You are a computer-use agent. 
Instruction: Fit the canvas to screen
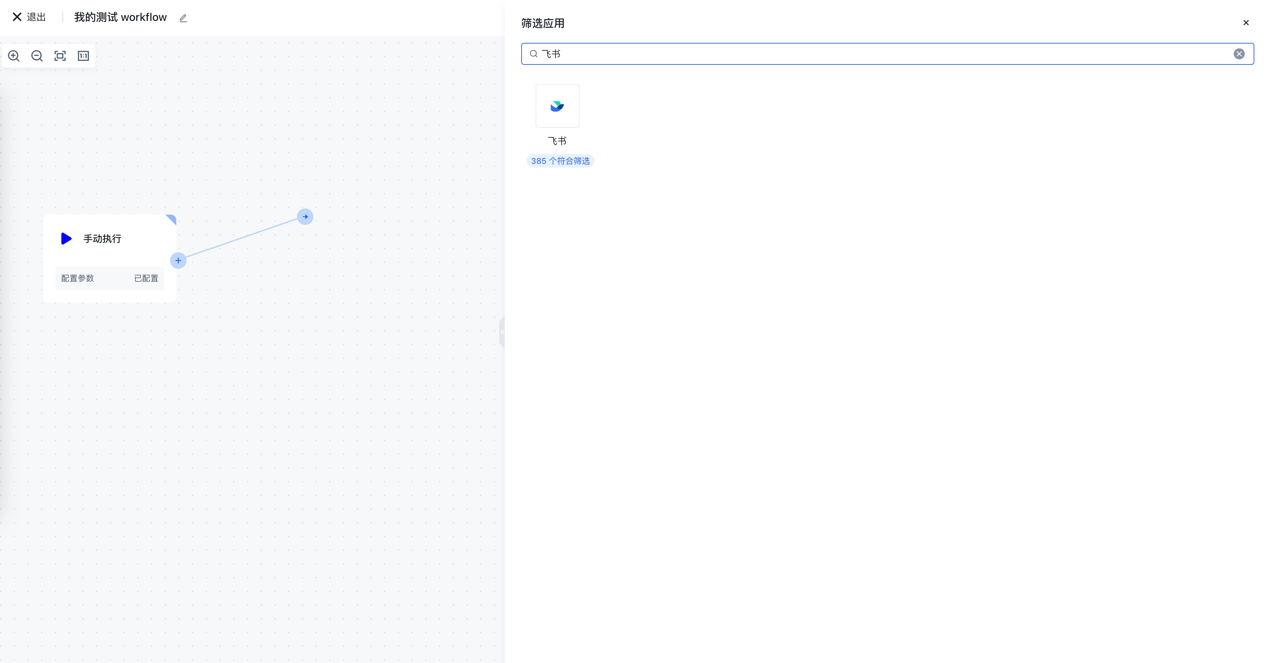coord(60,56)
